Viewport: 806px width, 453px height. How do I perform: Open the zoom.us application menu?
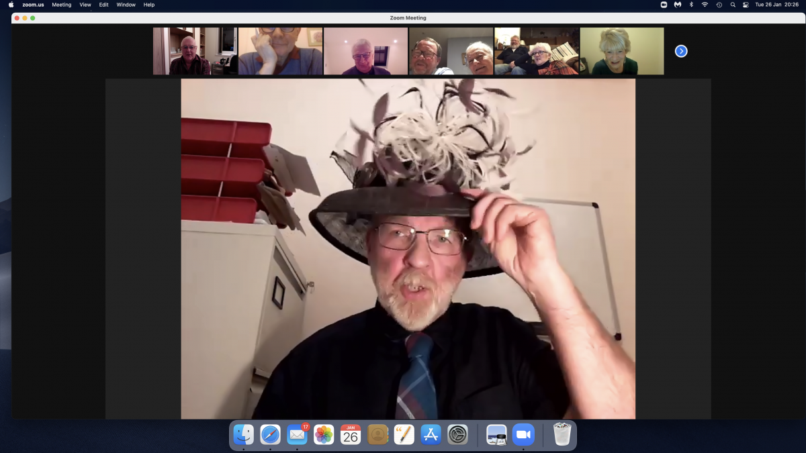33,5
